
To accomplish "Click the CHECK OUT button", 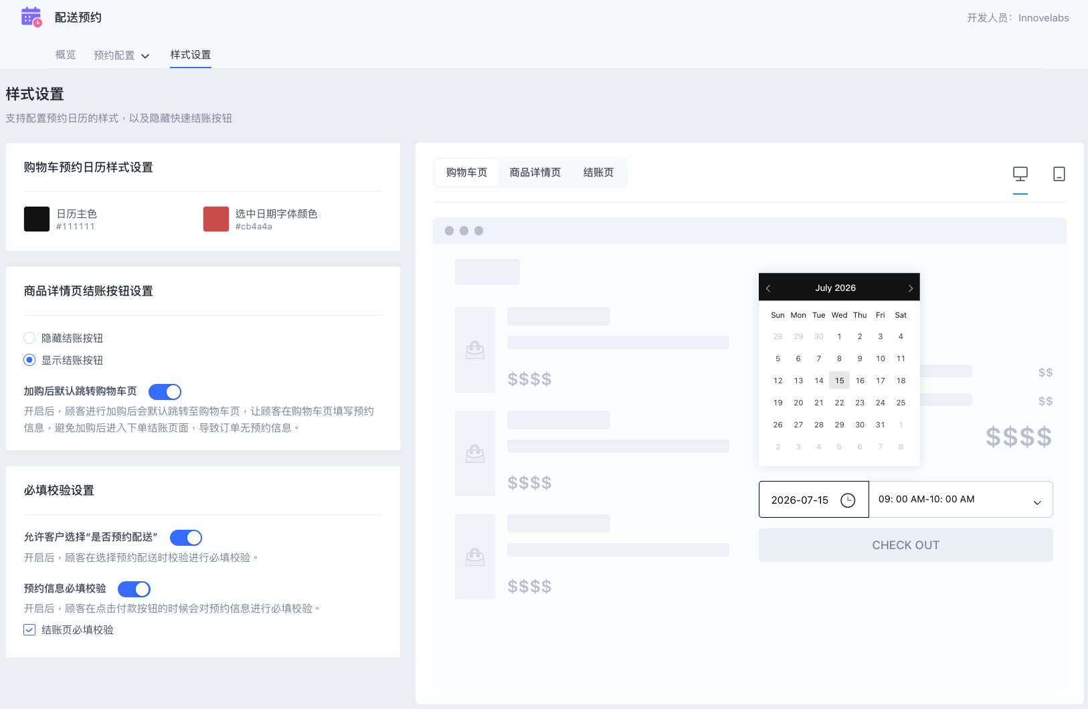I will 906,545.
